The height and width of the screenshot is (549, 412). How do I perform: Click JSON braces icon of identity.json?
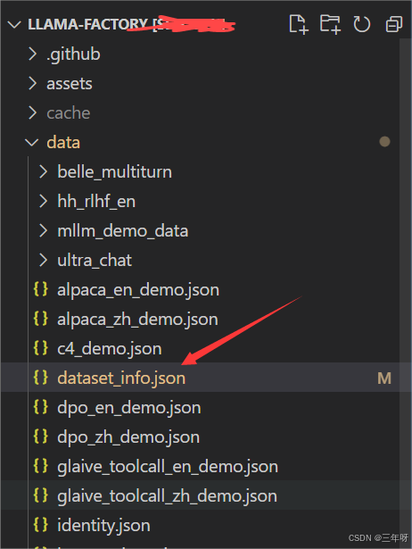pos(40,525)
